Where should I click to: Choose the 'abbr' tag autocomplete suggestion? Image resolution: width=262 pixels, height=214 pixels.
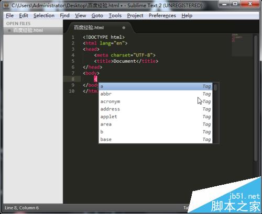point(156,94)
